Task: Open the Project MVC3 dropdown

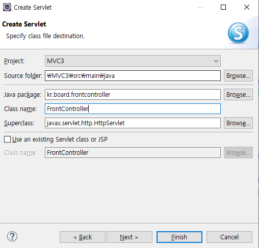Action: pos(133,61)
